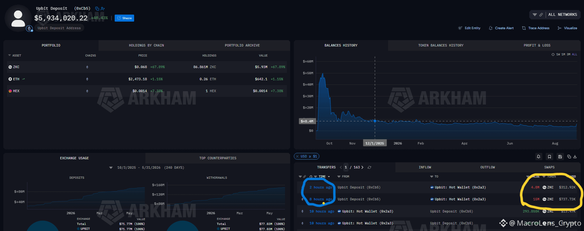Click the add-contact icon beside the address
This screenshot has width=584, height=231.
[103, 9]
